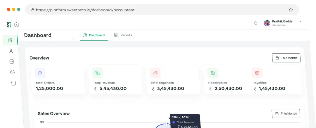Screen dimensions: 316x128
Task: Click the lock icon in address bar
Action: click(33, 10)
